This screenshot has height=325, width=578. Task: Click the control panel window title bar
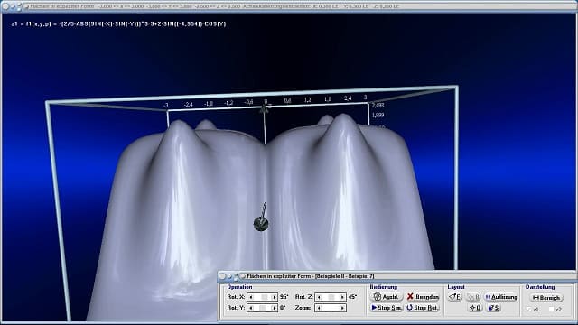point(396,276)
